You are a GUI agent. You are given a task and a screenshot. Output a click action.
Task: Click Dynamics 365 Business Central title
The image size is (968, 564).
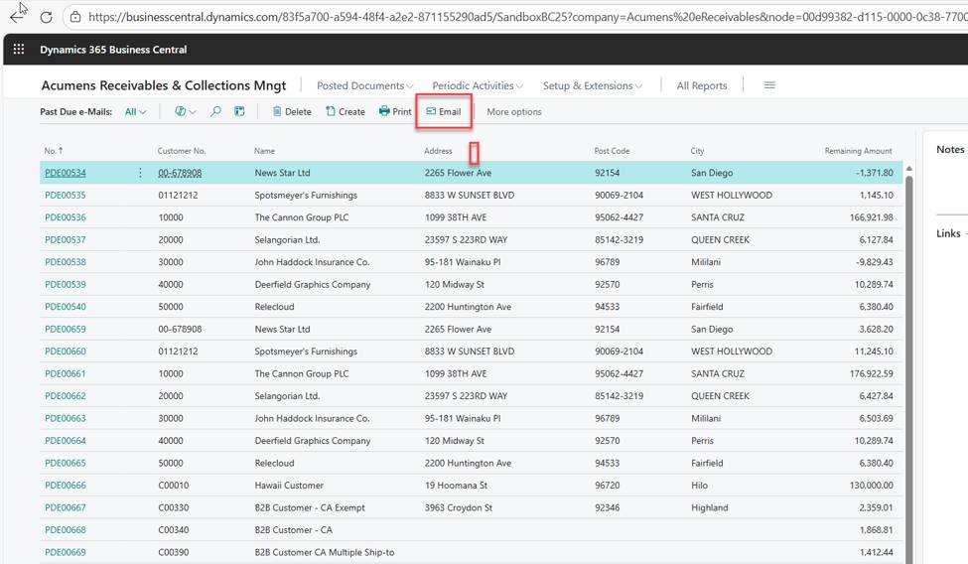pos(113,50)
